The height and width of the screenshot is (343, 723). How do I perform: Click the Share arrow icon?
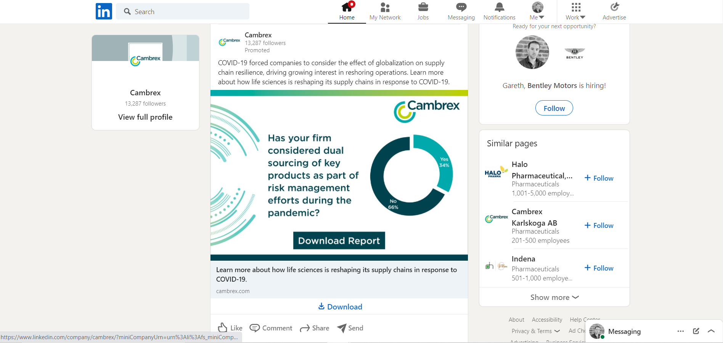coord(305,328)
